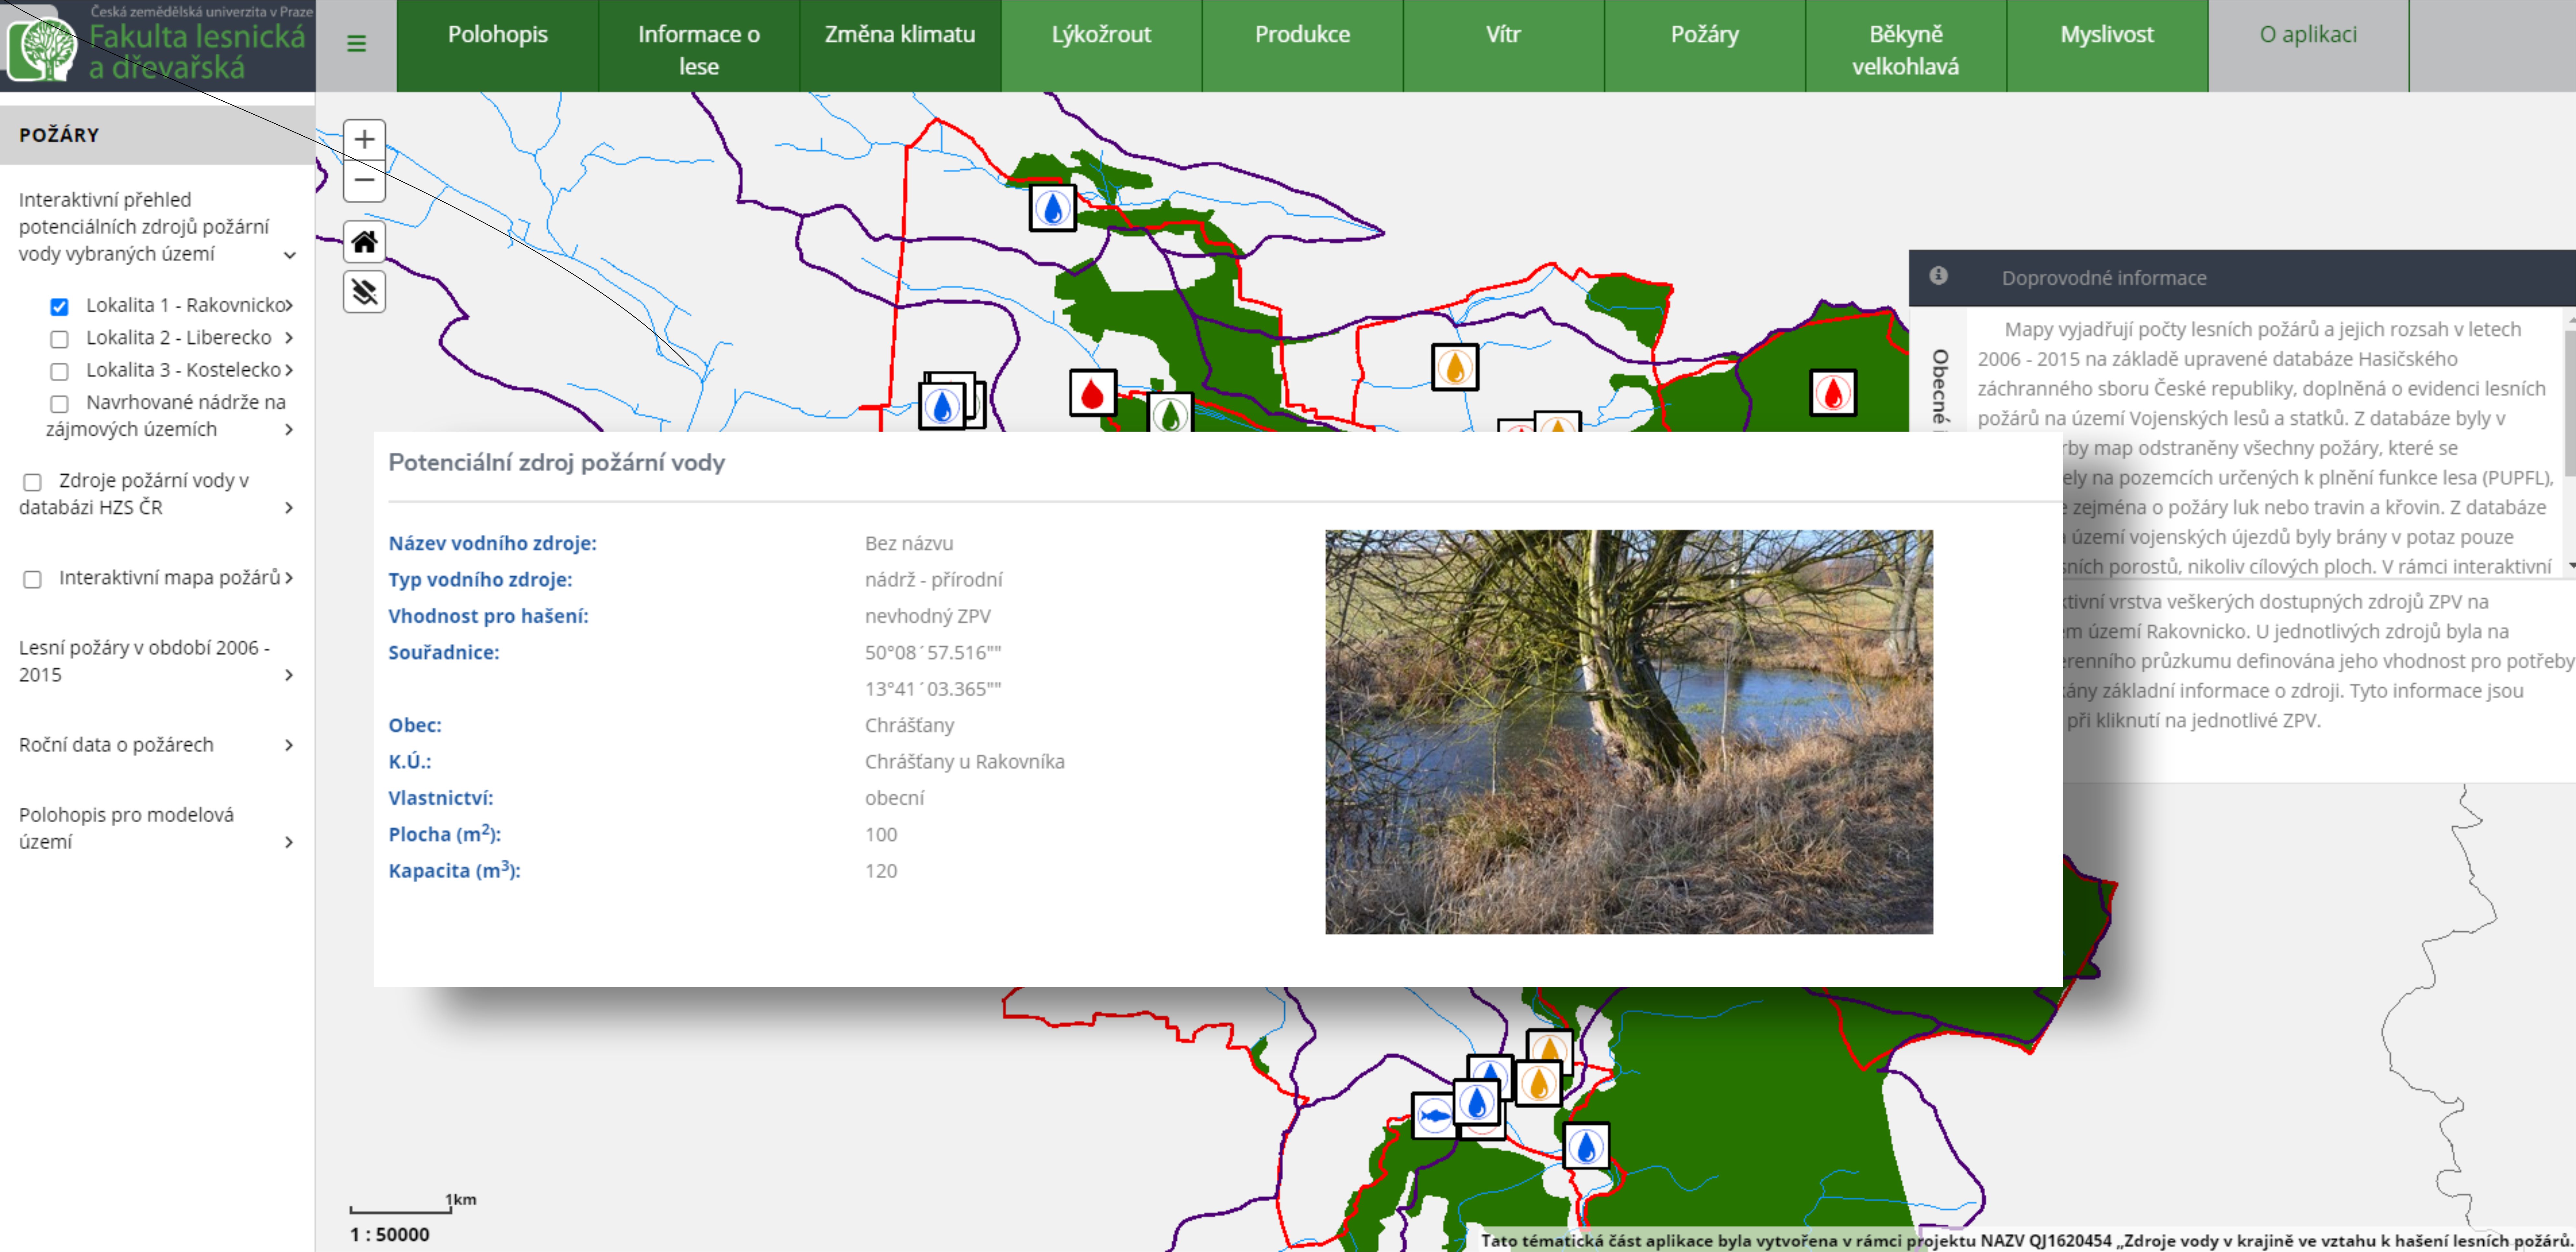Click the 'Bez názvu' name value

909,544
